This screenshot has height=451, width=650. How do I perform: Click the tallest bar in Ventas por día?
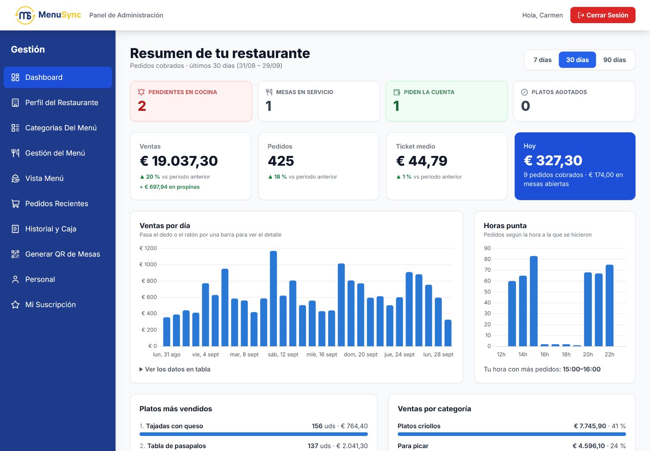pyautogui.click(x=273, y=298)
